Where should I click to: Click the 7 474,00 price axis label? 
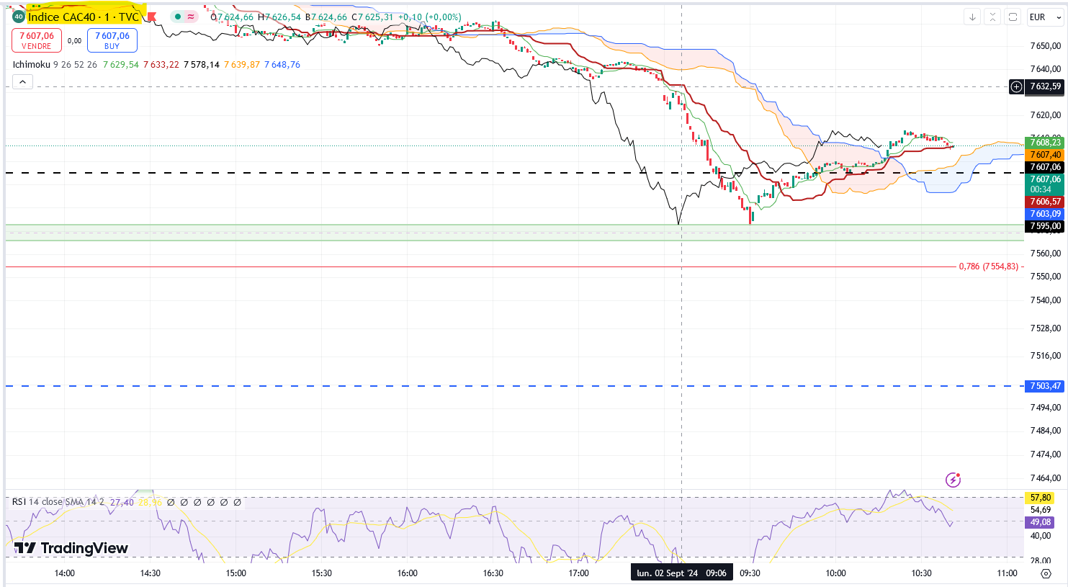1046,454
